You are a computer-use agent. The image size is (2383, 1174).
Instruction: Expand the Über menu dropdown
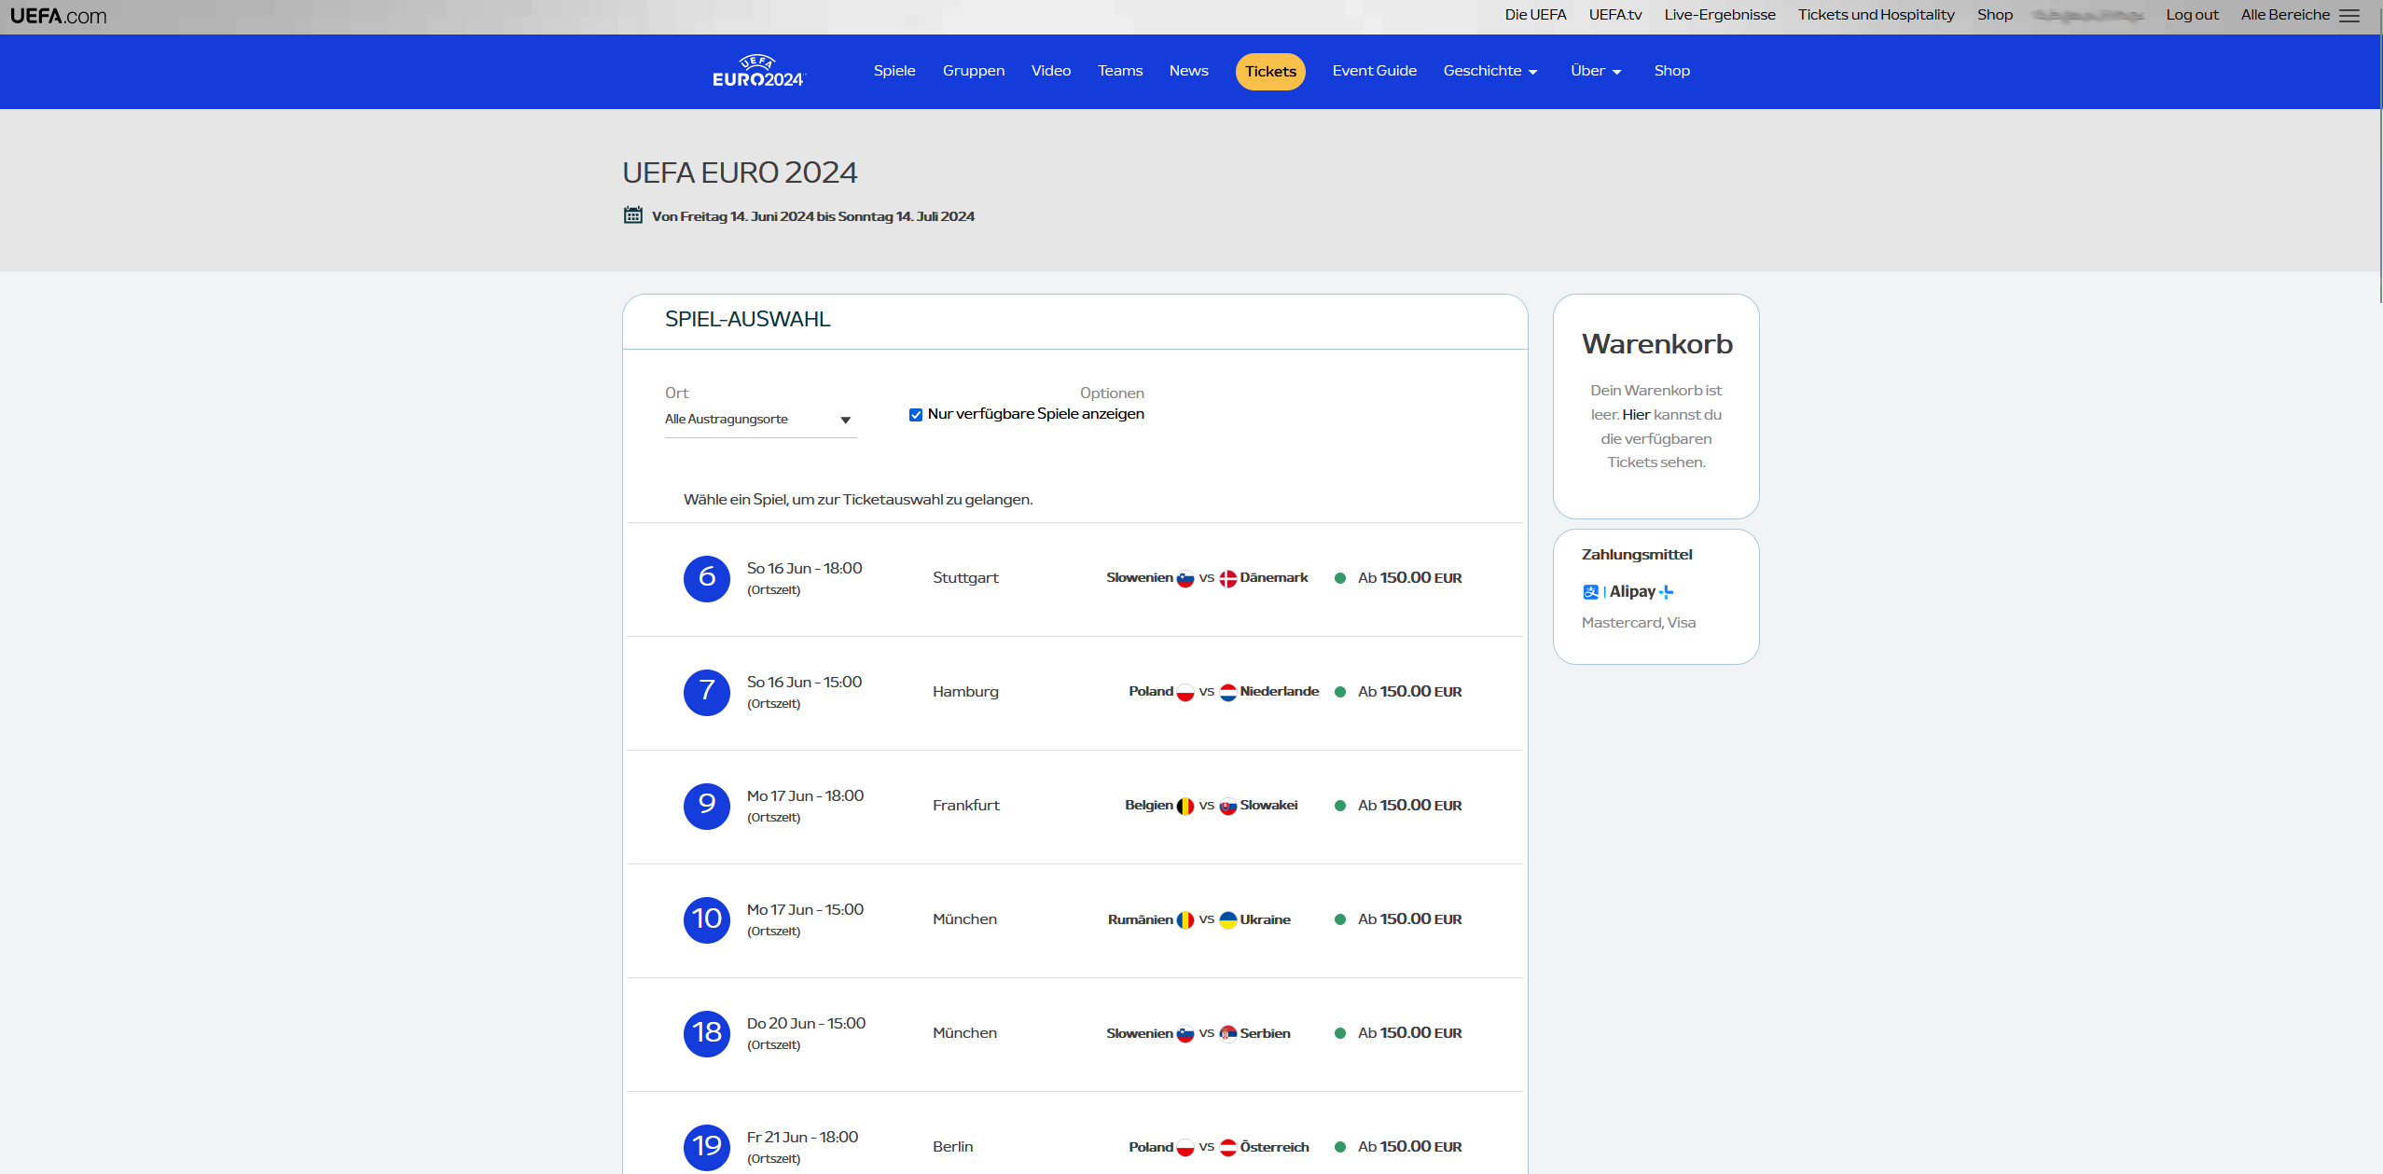[x=1595, y=71]
